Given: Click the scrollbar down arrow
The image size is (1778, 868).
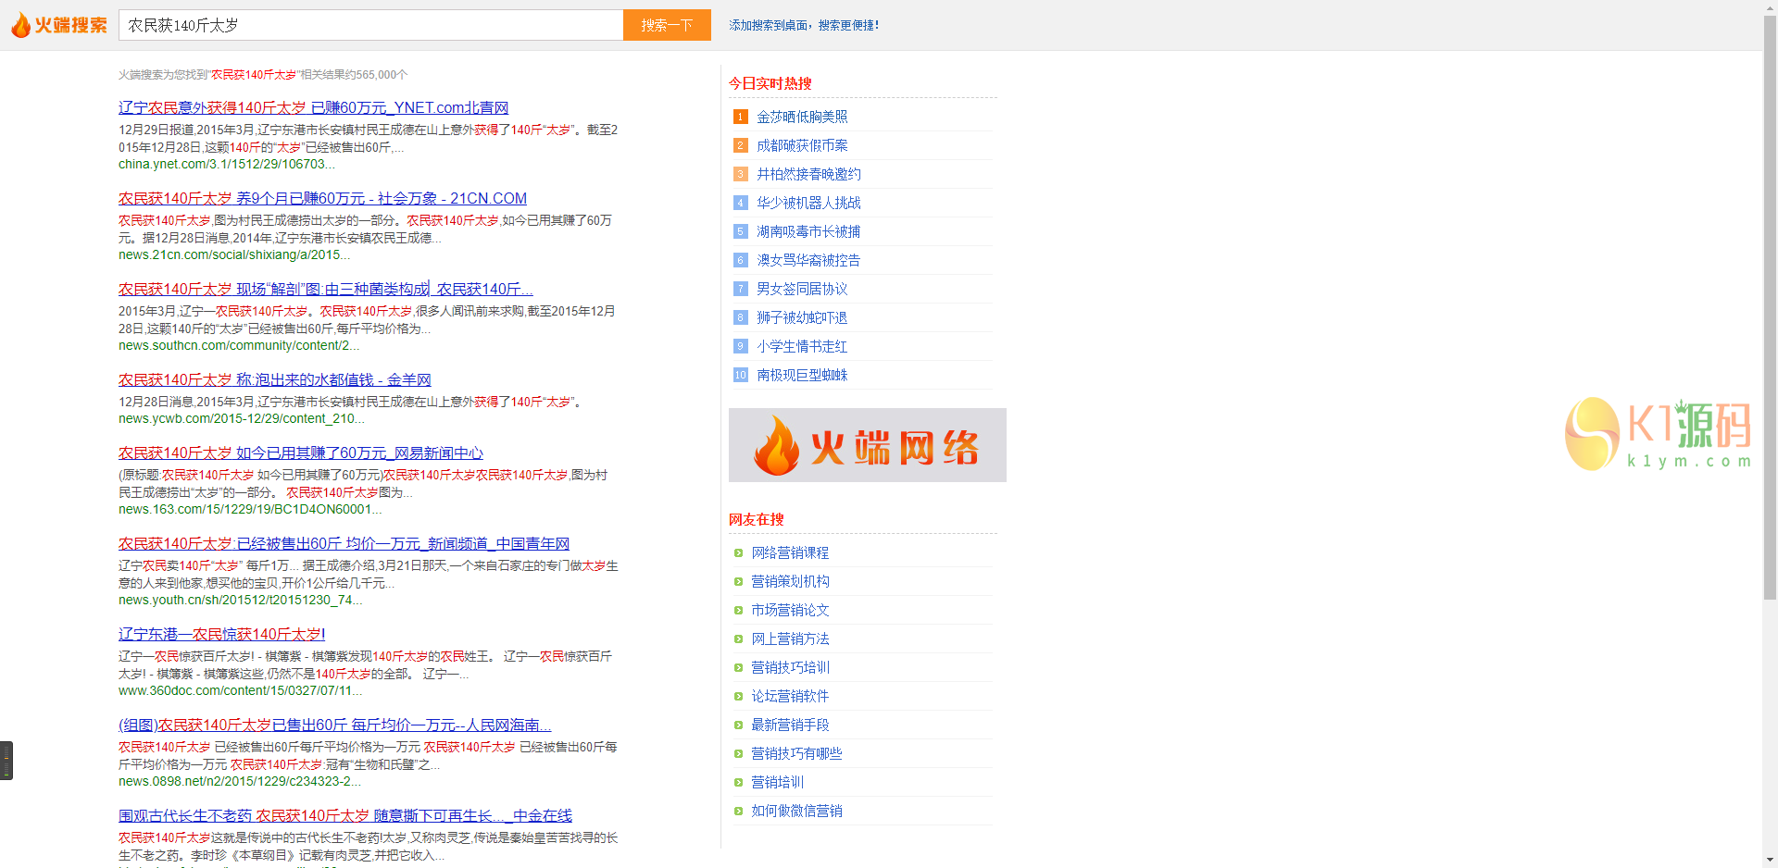Looking at the screenshot, I should (1770, 860).
